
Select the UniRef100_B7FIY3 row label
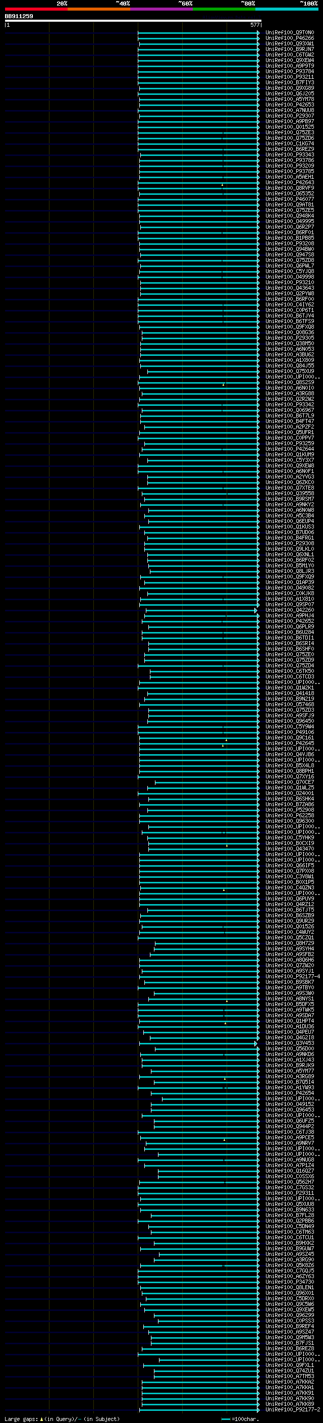[x=290, y=82]
